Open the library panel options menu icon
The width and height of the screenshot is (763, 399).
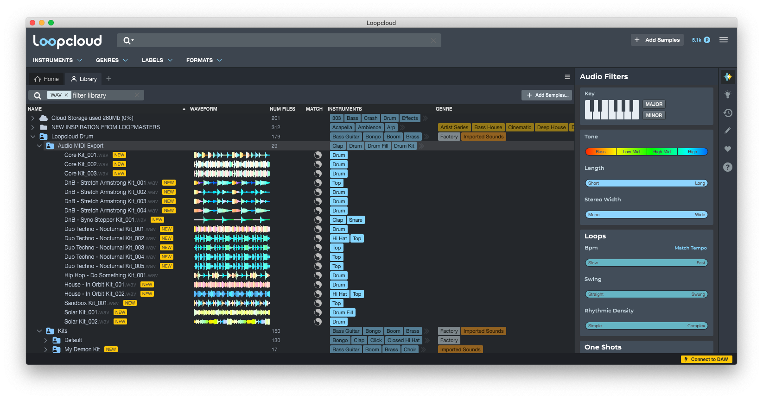pyautogui.click(x=567, y=77)
